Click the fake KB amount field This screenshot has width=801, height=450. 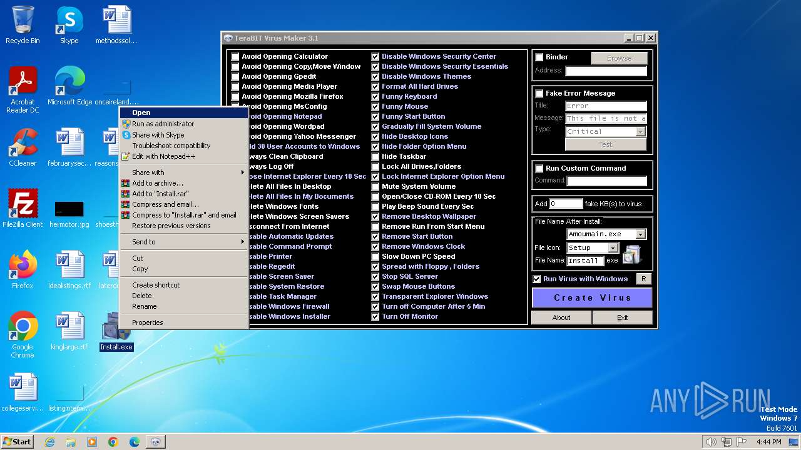pos(566,204)
